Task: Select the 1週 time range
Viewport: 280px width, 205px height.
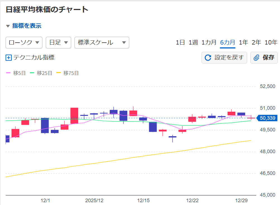Action: point(193,43)
